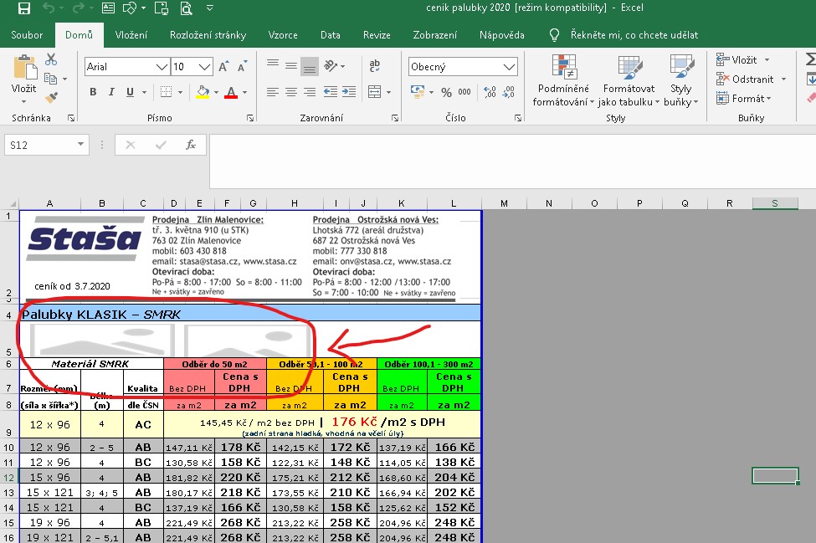
Task: Open the Arial font name dropdown
Action: (162, 67)
